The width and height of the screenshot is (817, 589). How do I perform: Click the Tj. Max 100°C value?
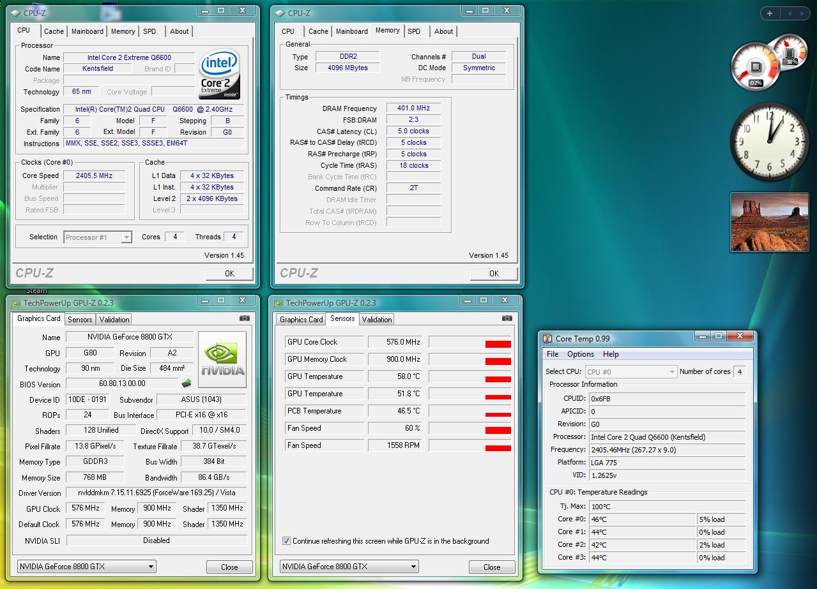pos(668,507)
